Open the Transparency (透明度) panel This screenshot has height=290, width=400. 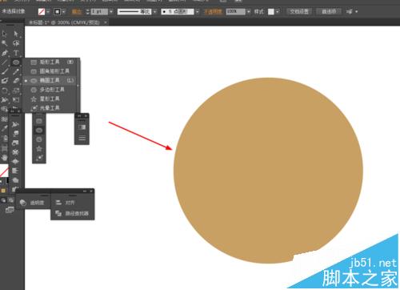coord(33,203)
